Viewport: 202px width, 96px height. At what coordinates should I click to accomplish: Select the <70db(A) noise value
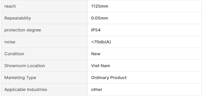click(101, 42)
